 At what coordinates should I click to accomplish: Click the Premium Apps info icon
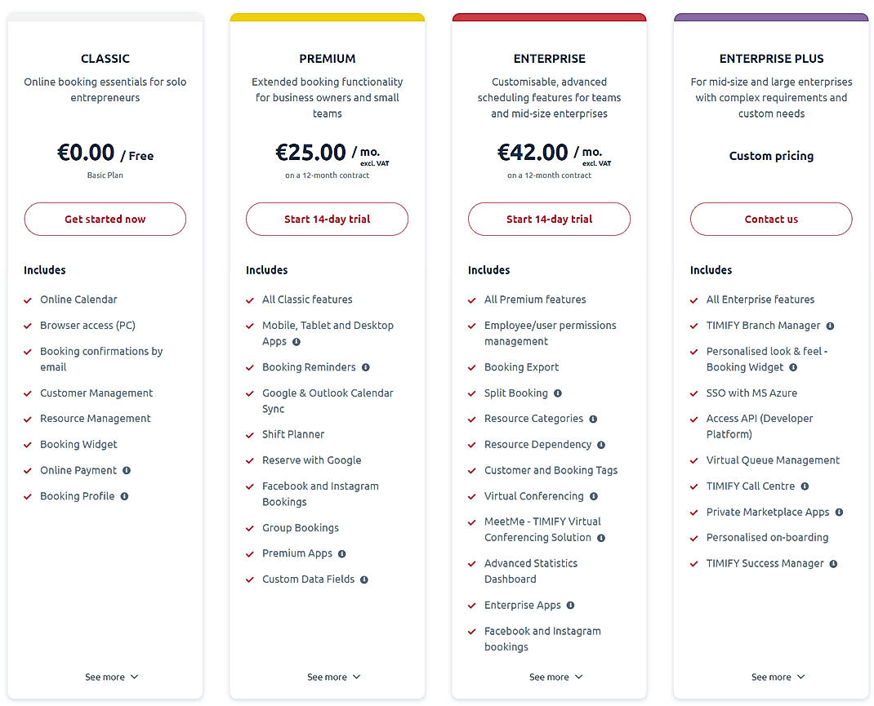pyautogui.click(x=343, y=553)
